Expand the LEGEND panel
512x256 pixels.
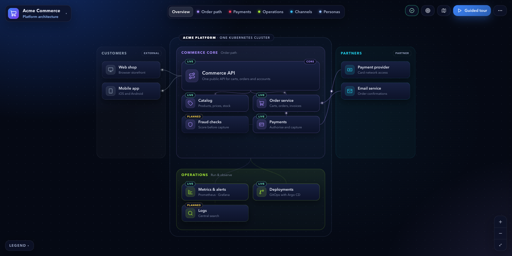click(x=19, y=245)
